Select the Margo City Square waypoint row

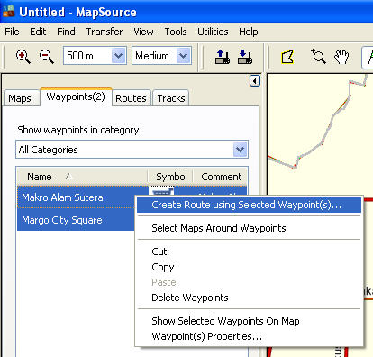[x=77, y=220]
